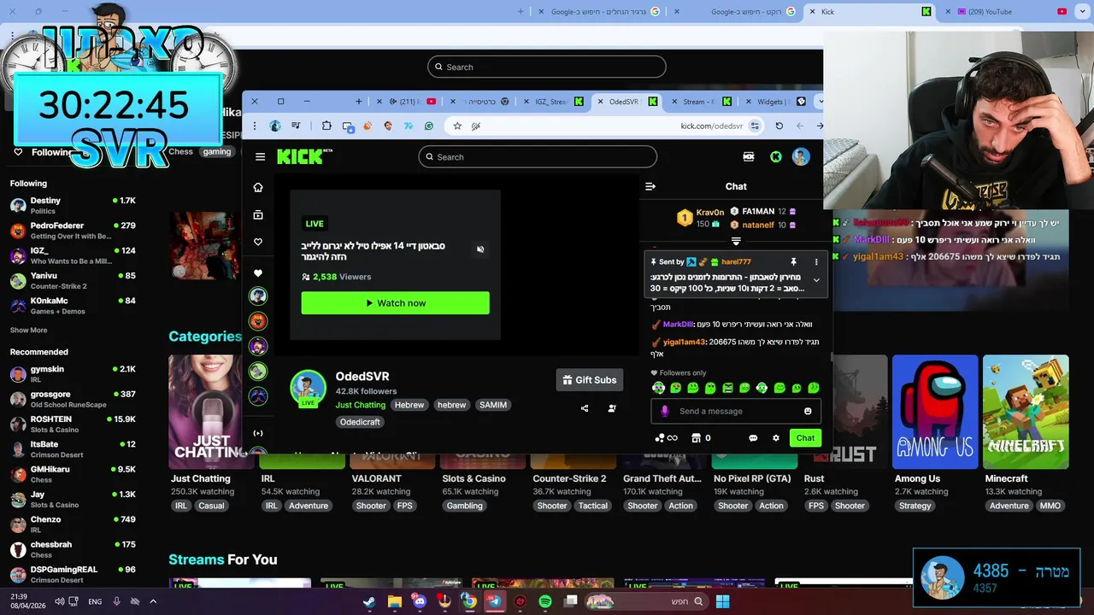The height and width of the screenshot is (615, 1094).
Task: Open the Kick hamburger menu in front window
Action: pos(260,156)
